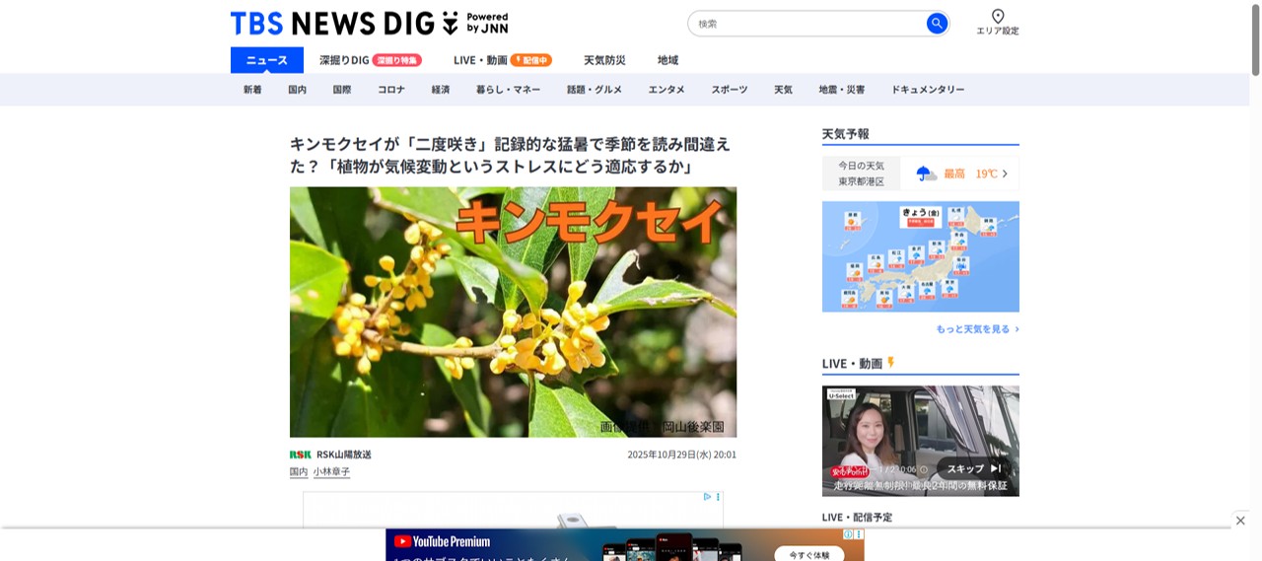Viewport: 1262px width, 561px height.
Task: Open the 地震・災害 category
Action: tap(841, 90)
